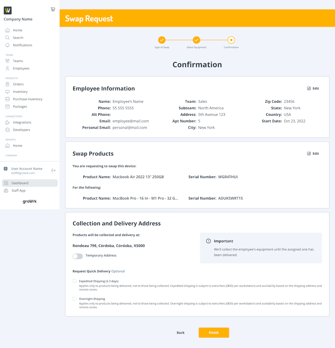Click the Packages box icon
The height and width of the screenshot is (348, 335).
7,107
